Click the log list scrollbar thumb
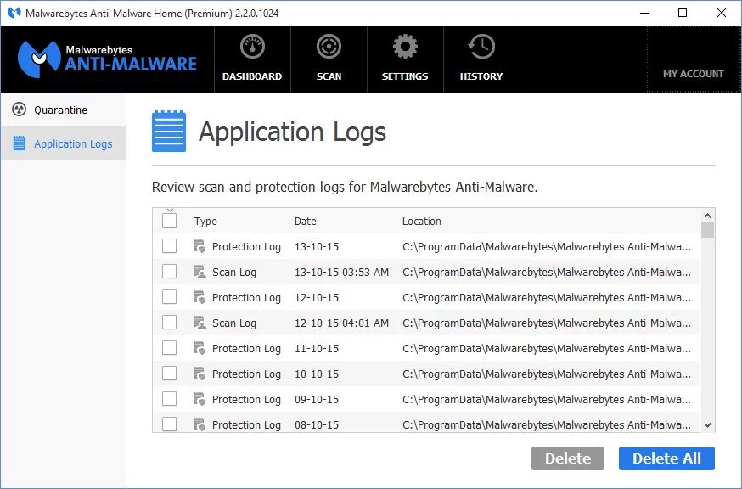 707,230
